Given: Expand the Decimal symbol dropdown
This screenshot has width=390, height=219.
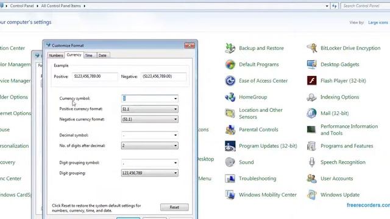Looking at the screenshot, I should pyautogui.click(x=175, y=135).
